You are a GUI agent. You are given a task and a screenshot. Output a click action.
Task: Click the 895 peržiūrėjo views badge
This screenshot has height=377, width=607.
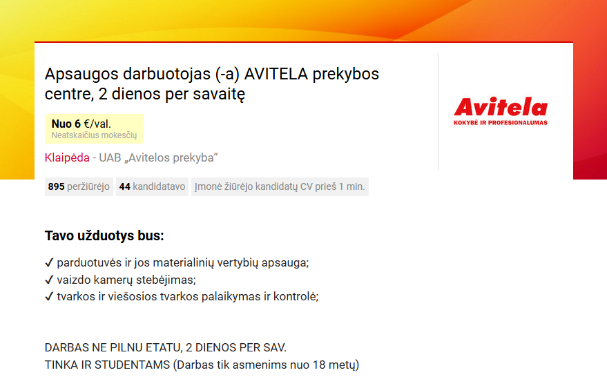[79, 186]
